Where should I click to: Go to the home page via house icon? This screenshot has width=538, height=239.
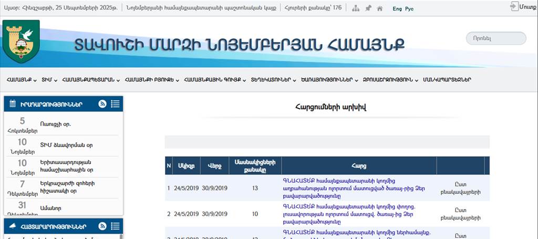(x=380, y=8)
